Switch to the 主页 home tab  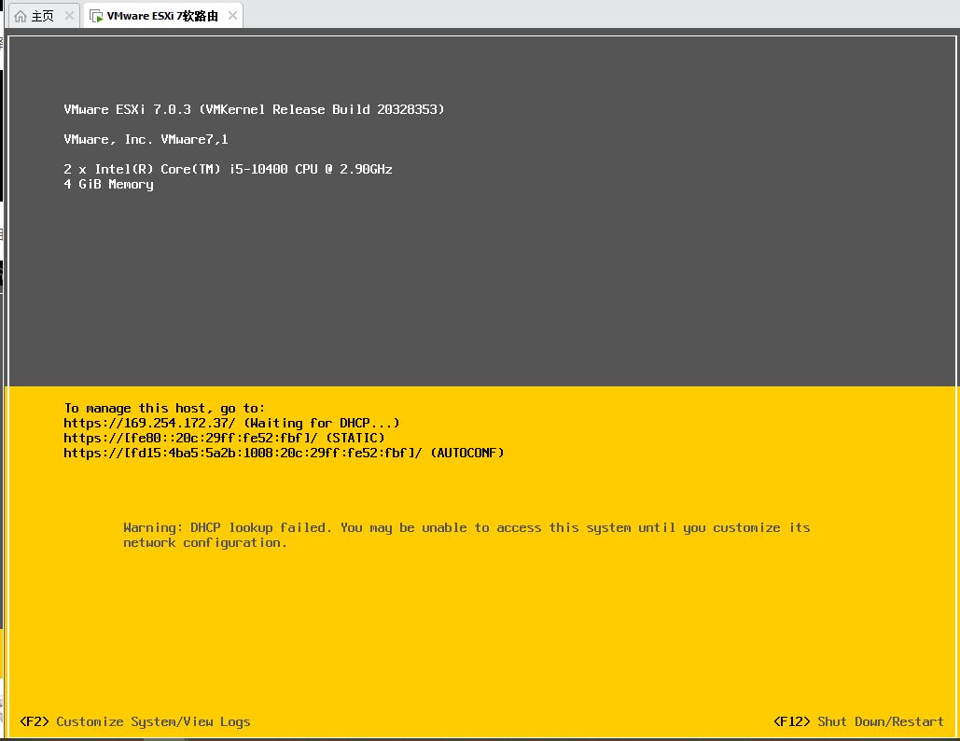[x=43, y=16]
